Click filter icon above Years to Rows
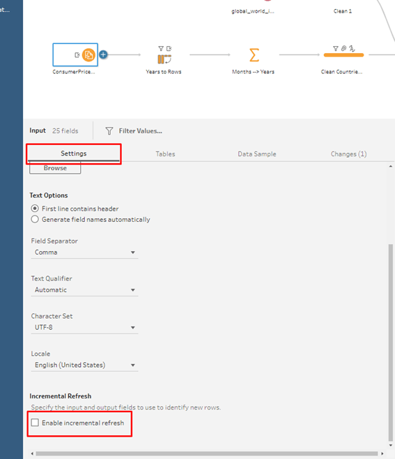 point(161,48)
